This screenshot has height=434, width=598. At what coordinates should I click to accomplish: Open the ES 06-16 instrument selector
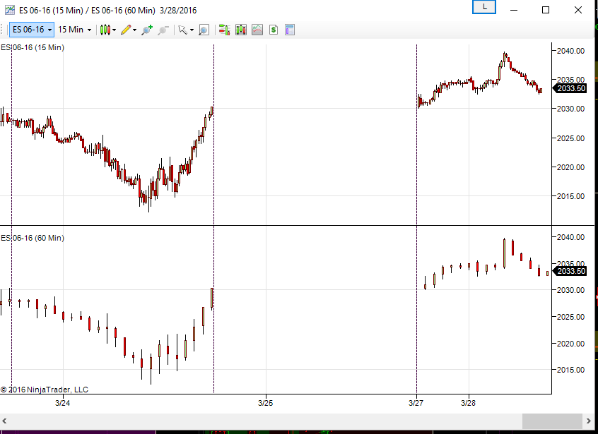point(32,30)
